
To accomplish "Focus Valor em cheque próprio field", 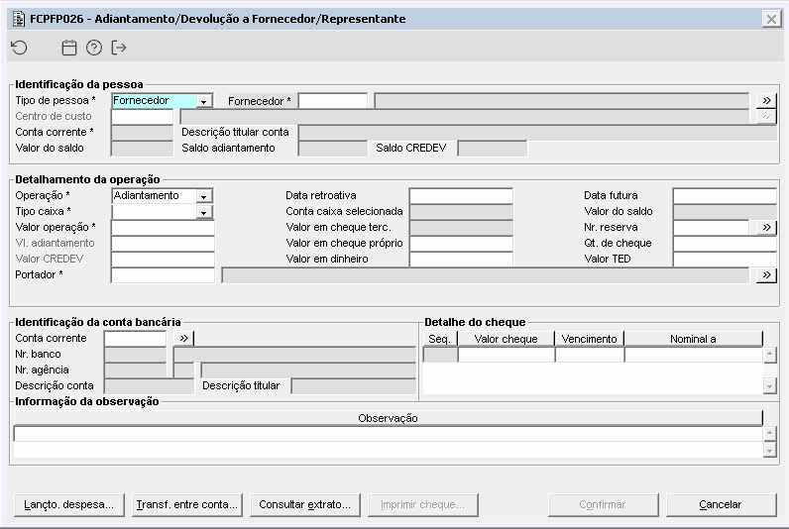I will point(462,244).
